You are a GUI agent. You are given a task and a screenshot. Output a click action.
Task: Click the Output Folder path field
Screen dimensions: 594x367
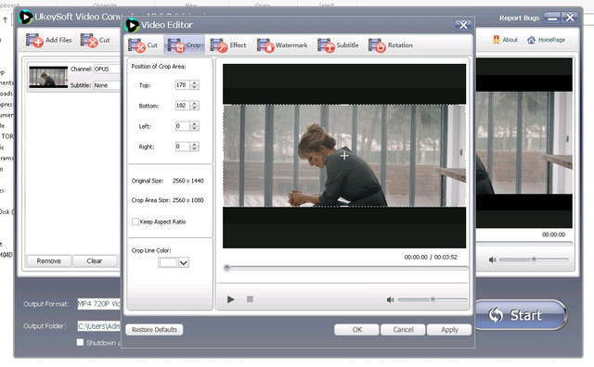(99, 326)
